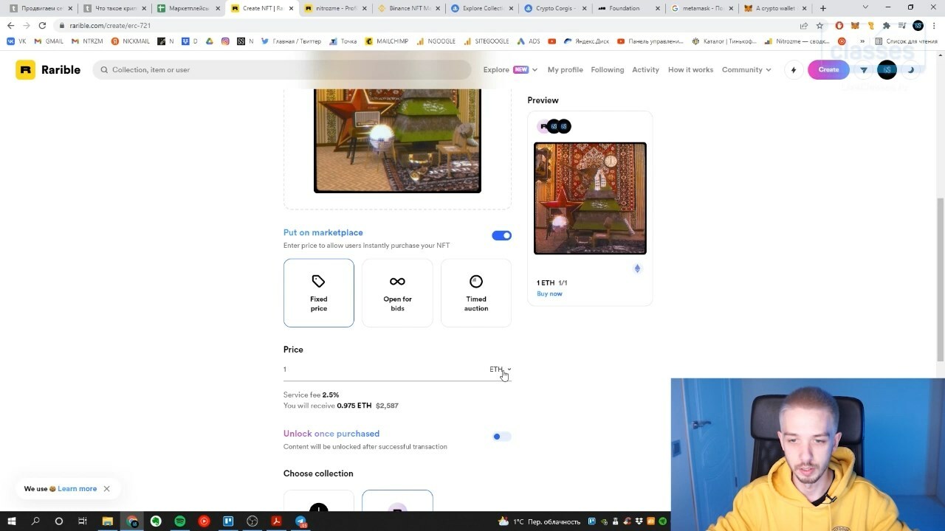Click the Create button
This screenshot has width=945, height=531.
click(828, 70)
